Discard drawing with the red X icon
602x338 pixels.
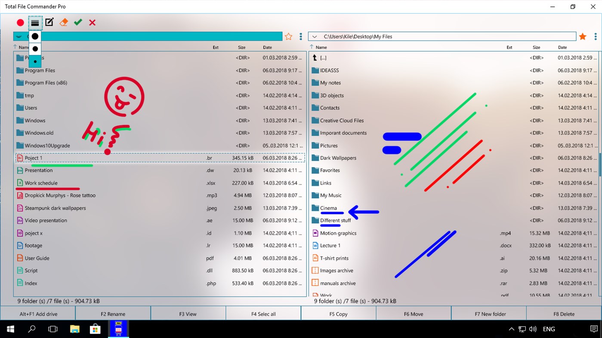92,22
